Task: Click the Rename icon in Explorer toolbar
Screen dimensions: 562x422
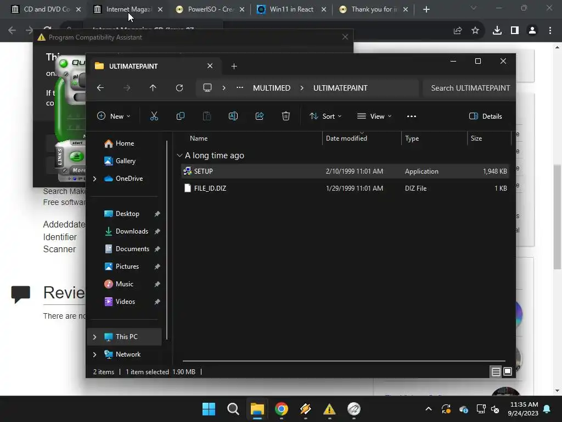Action: pos(233,116)
